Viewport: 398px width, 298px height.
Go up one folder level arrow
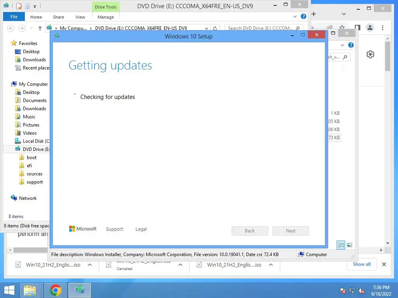(x=40, y=28)
